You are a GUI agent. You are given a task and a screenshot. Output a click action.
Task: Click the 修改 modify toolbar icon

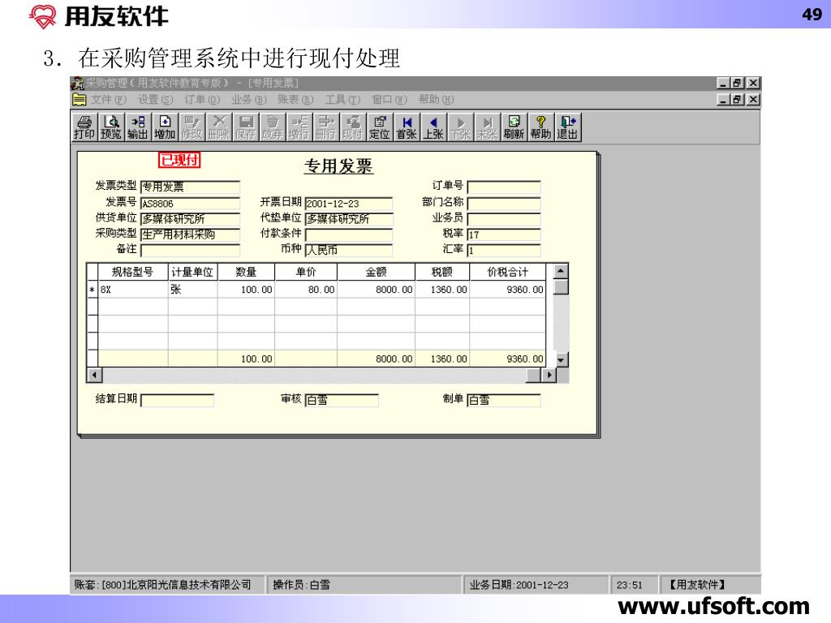coord(192,127)
